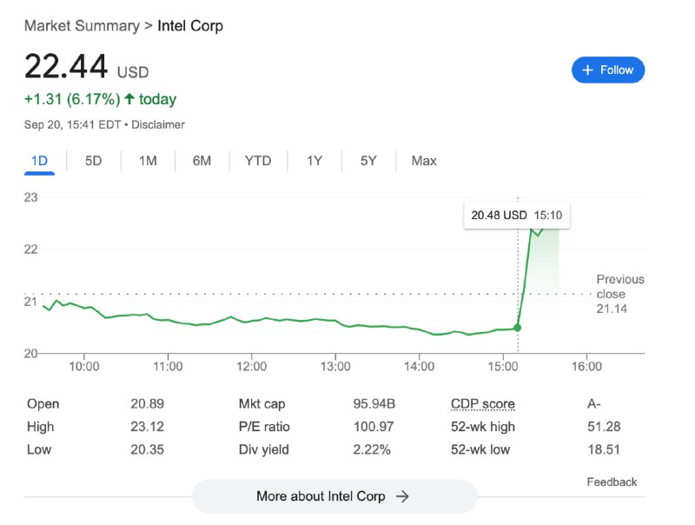
Task: View the 5Y chart range
Action: coord(368,160)
